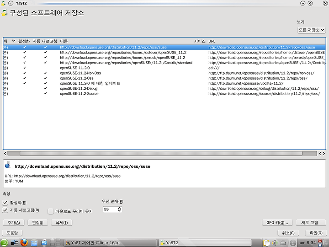This screenshot has height=247, width=329.
Task: Select the openSUSE-11.2-Debug row
Action: click(164, 88)
